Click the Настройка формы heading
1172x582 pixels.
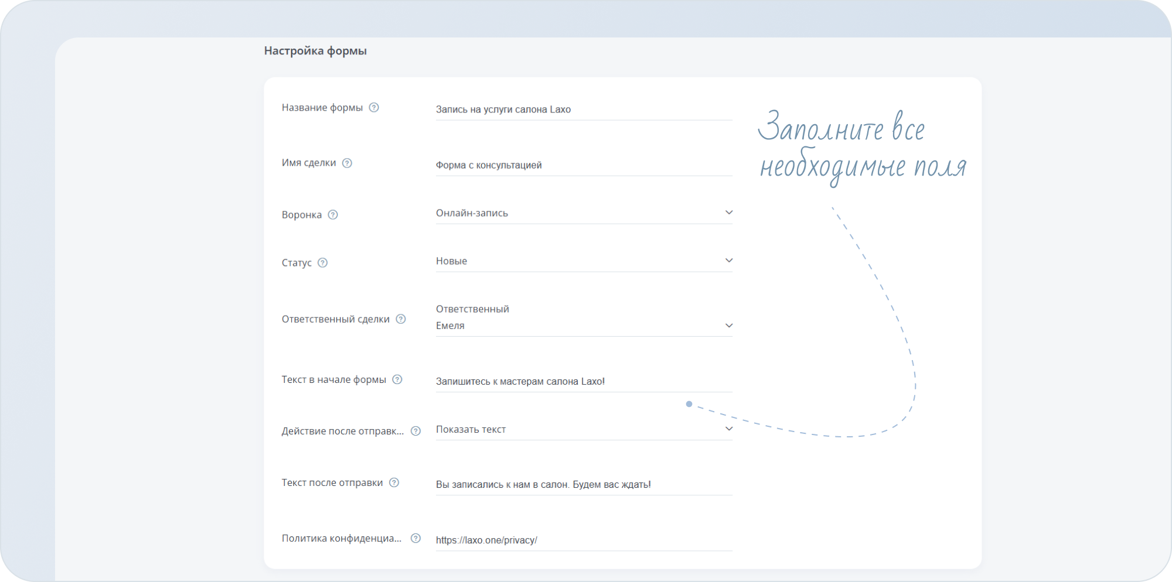[x=315, y=51]
